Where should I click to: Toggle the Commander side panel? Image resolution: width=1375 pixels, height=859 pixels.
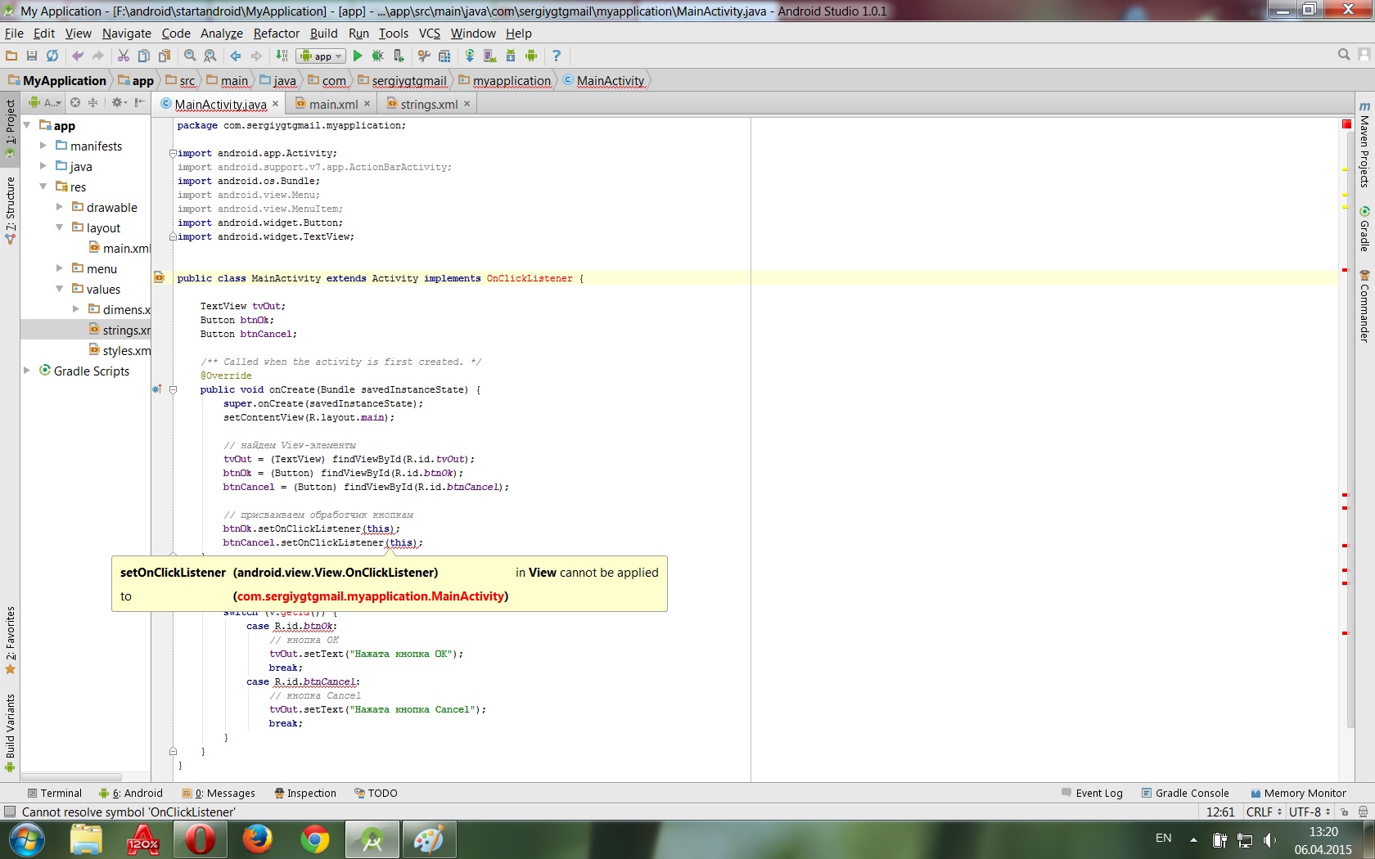pyautogui.click(x=1364, y=306)
